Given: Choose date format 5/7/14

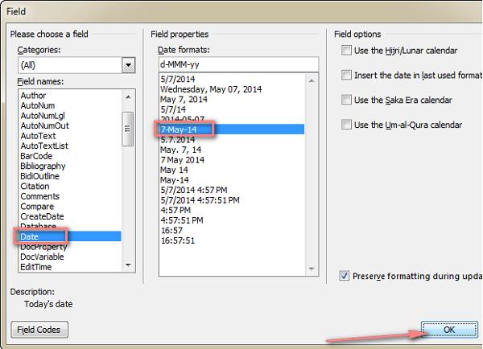Looking at the screenshot, I should coord(233,109).
